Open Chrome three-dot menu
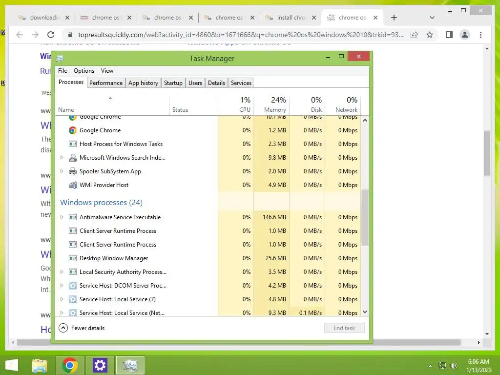This screenshot has width=500, height=375. click(480, 35)
